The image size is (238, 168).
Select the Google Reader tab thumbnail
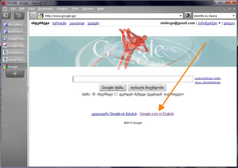pos(15,39)
